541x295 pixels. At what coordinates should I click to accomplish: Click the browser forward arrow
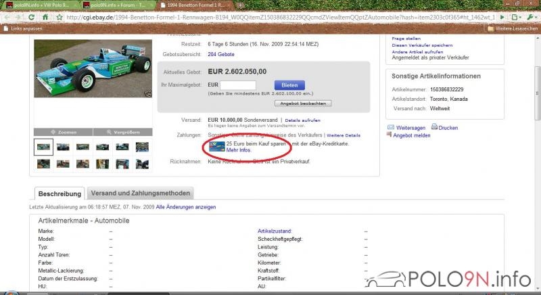[18, 17]
